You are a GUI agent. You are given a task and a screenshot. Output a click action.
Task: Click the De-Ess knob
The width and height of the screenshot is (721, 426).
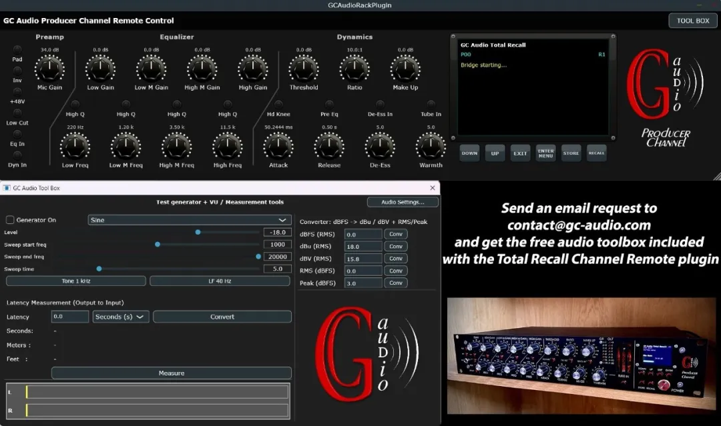coord(380,146)
